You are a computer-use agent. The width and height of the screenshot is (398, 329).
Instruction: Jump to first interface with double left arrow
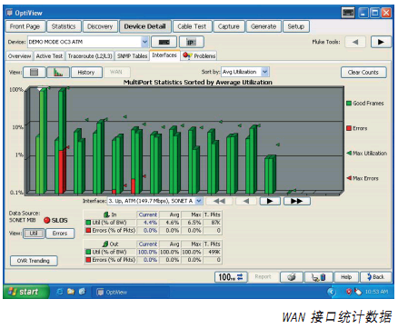coord(219,201)
